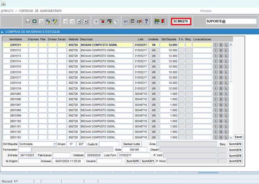Click the Scm1276 button
259x184 pixels.
(x=235, y=144)
